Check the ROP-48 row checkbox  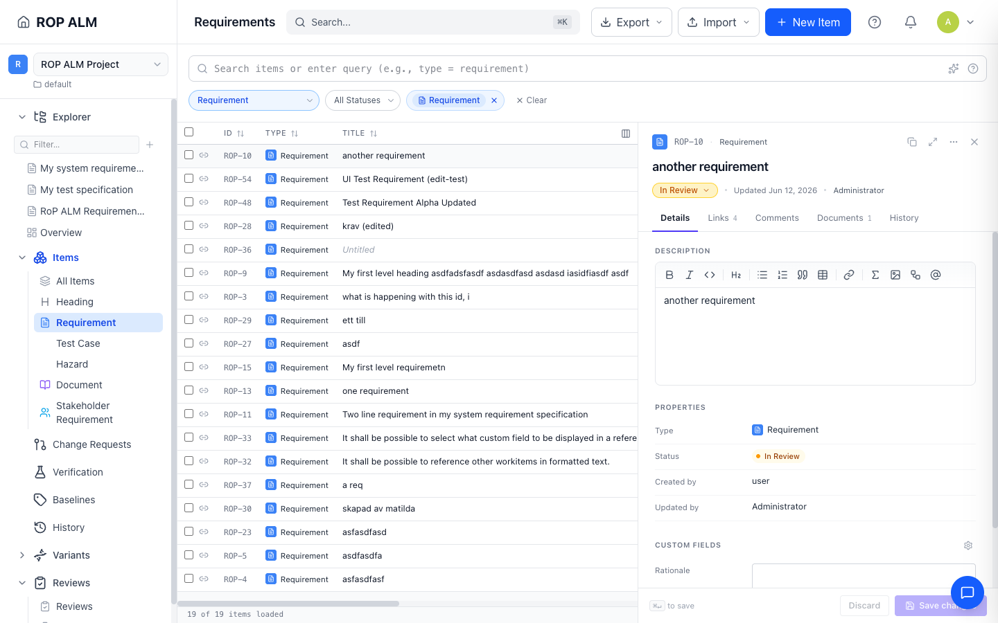tap(189, 202)
